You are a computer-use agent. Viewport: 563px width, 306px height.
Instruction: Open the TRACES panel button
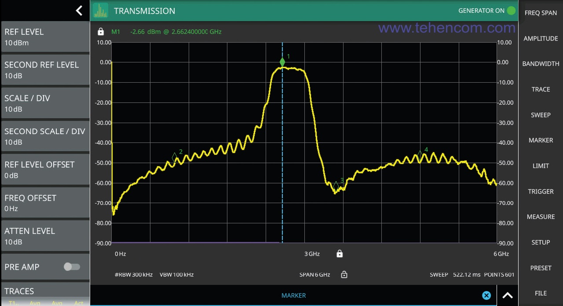45,295
